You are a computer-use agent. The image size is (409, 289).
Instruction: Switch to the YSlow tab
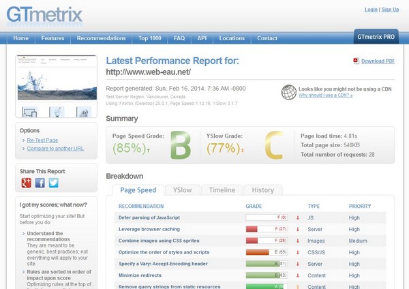(x=182, y=190)
